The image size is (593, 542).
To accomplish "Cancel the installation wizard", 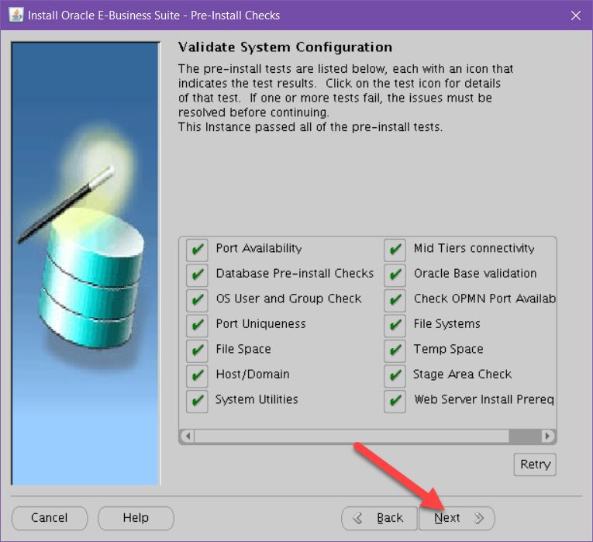I will pyautogui.click(x=50, y=518).
